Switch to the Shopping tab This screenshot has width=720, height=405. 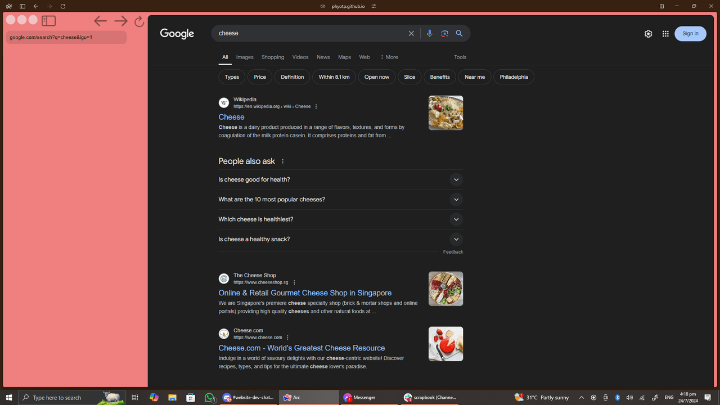coord(273,57)
